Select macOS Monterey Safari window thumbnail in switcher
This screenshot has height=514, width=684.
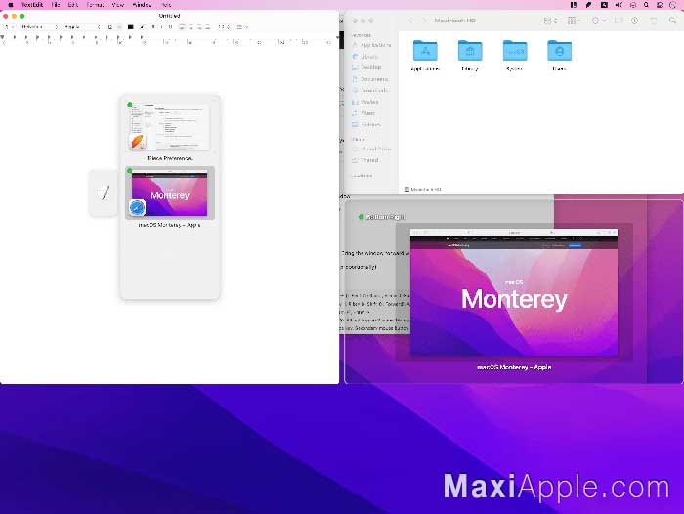tap(170, 193)
